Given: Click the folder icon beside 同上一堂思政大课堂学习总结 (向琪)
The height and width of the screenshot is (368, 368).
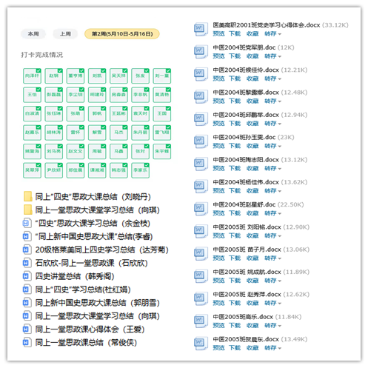Looking at the screenshot, I should tap(28, 210).
